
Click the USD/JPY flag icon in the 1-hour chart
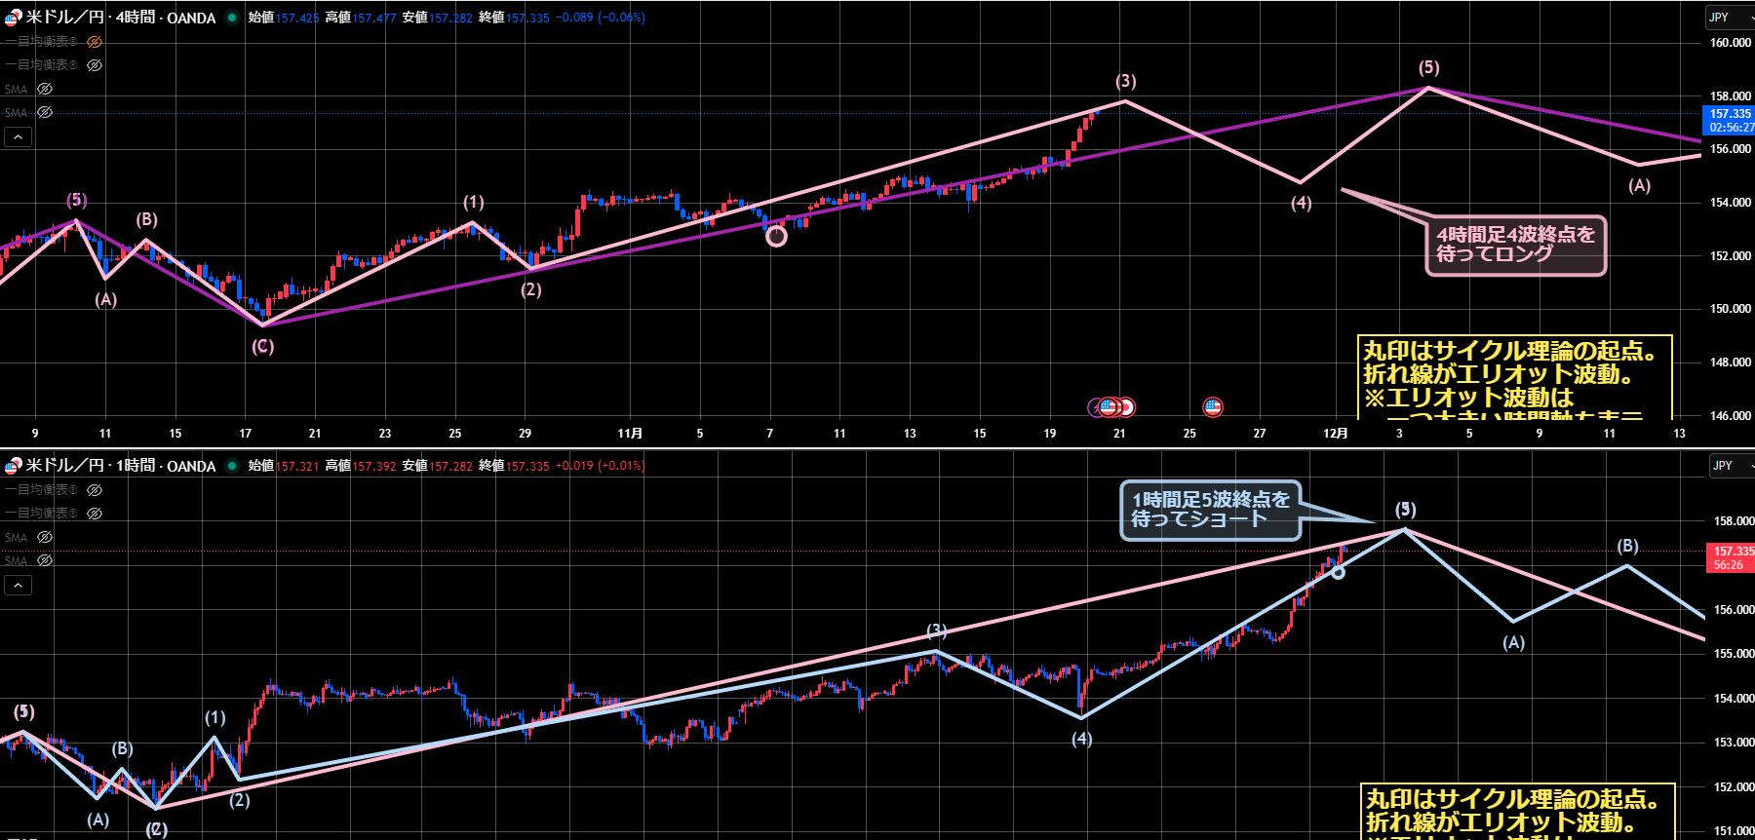(x=13, y=466)
